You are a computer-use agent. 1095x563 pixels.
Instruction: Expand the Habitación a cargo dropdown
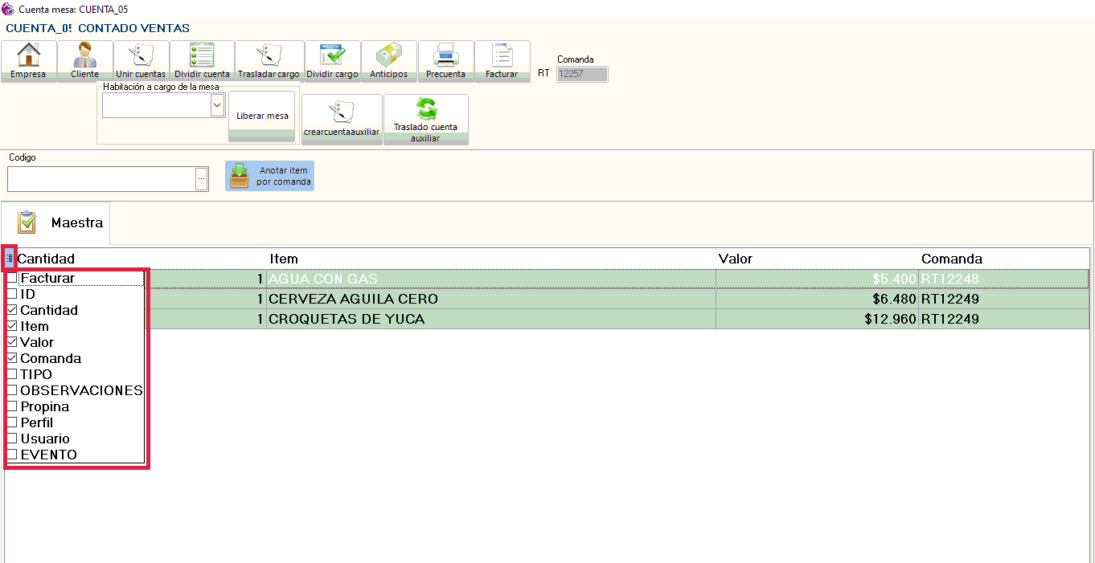(x=216, y=105)
